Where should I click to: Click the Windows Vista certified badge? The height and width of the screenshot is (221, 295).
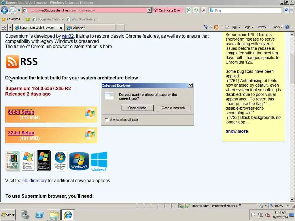[x=60, y=161]
